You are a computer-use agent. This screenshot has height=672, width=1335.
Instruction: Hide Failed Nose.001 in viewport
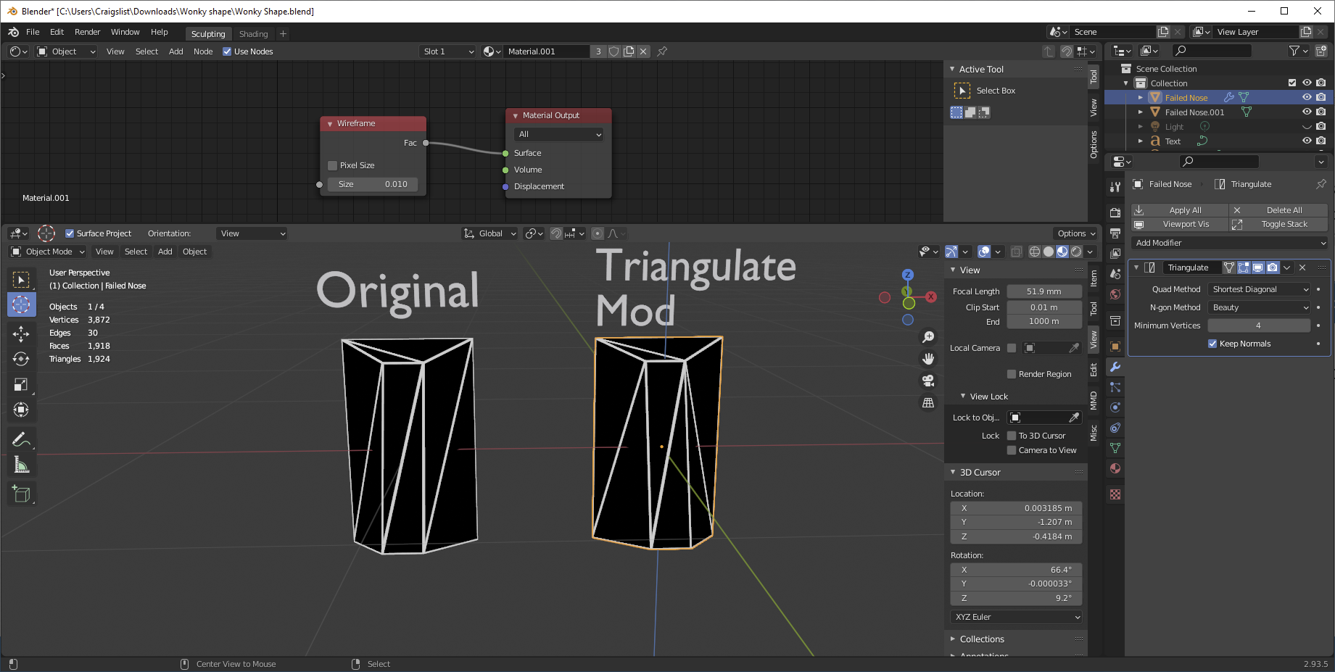(x=1307, y=112)
